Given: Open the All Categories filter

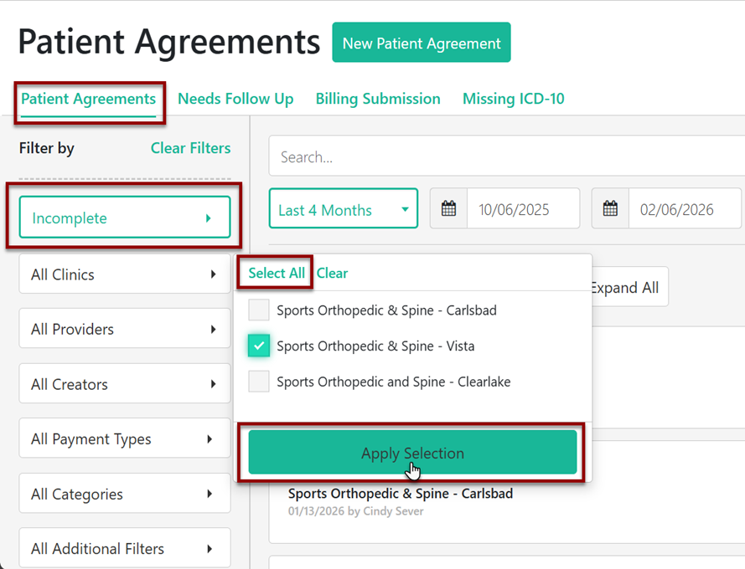Looking at the screenshot, I should click(x=124, y=494).
